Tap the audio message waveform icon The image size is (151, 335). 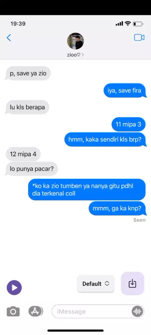tap(137, 311)
